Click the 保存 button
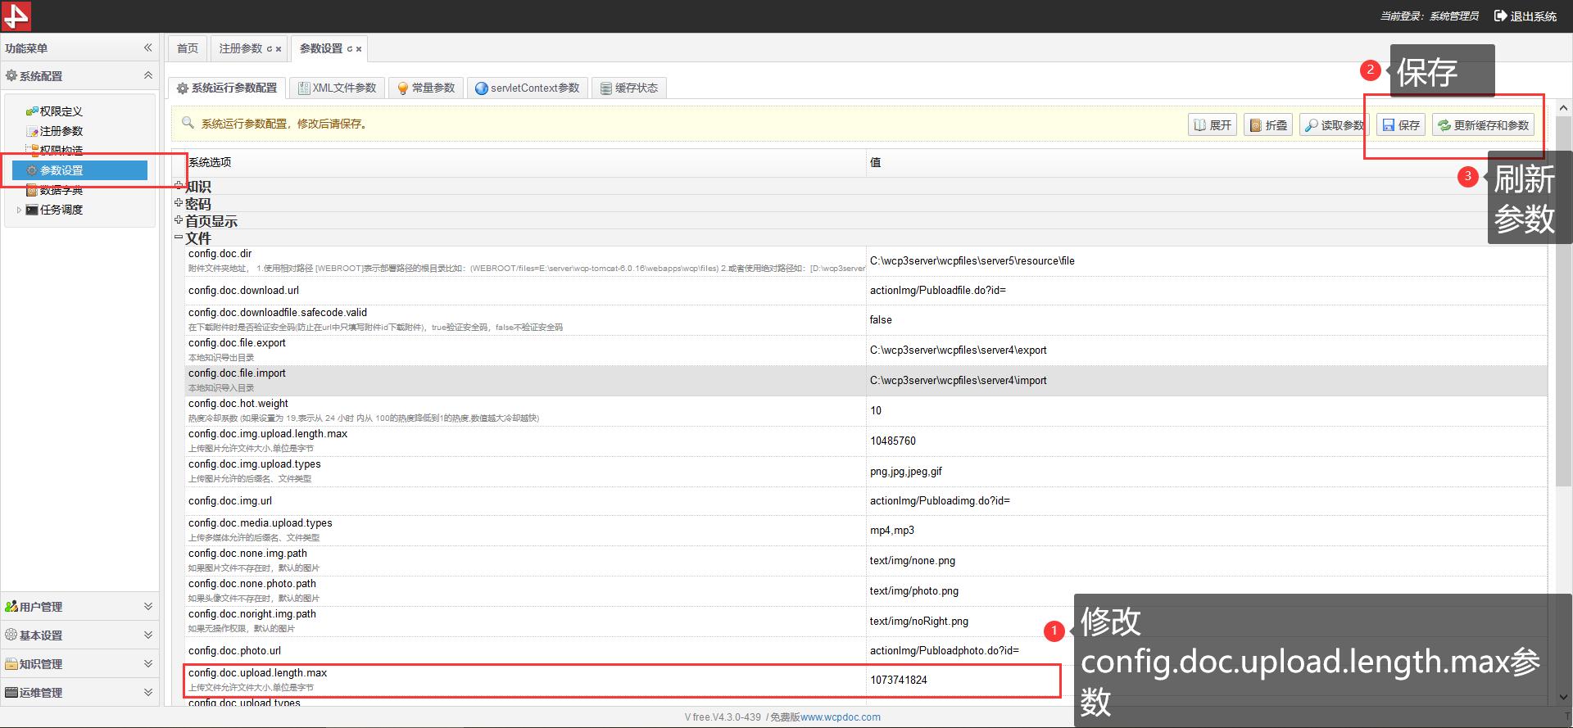1573x728 pixels. 1401,125
